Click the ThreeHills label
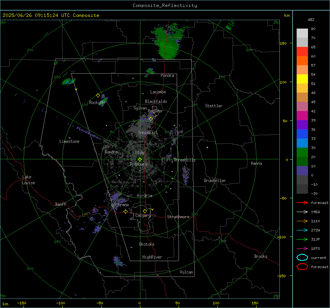Screen dimensions: 330x308 [x=184, y=160]
